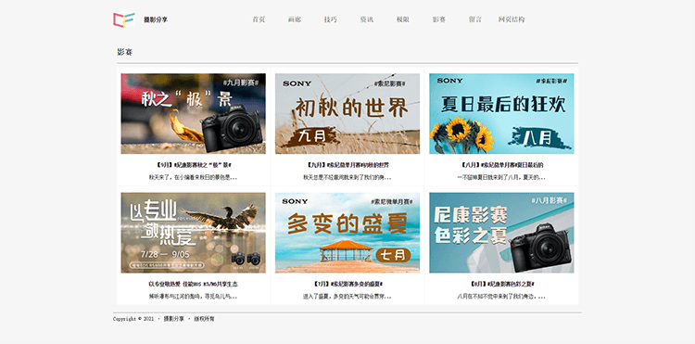Click the 【九月】索尼微单月赛 title link
695x344 pixels.
point(347,165)
